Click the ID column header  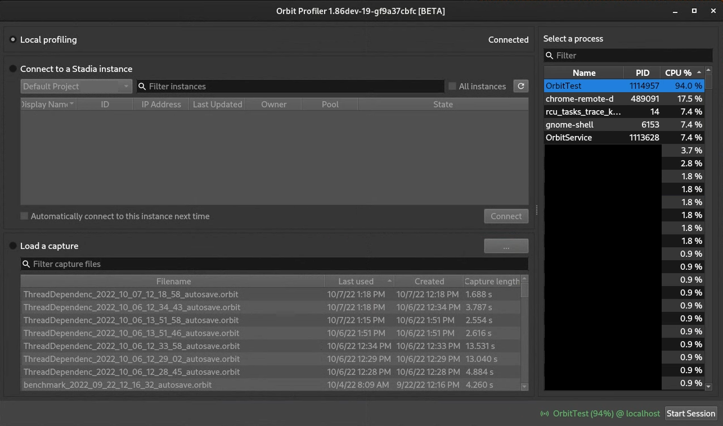(105, 105)
